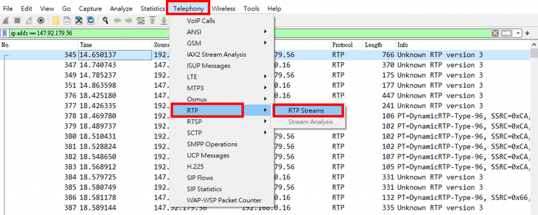Screen dimensions: 538x215
Task: Select VoIP Calls menu entry
Action: click(x=222, y=21)
